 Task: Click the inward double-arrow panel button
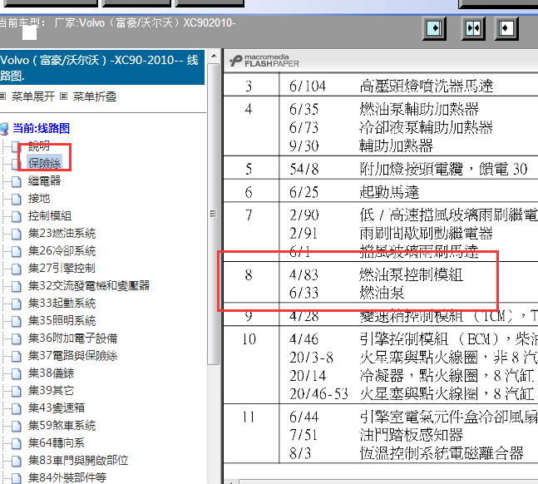pos(473,28)
